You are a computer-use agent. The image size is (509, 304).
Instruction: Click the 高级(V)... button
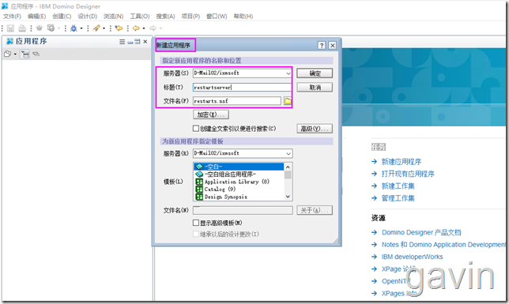315,129
